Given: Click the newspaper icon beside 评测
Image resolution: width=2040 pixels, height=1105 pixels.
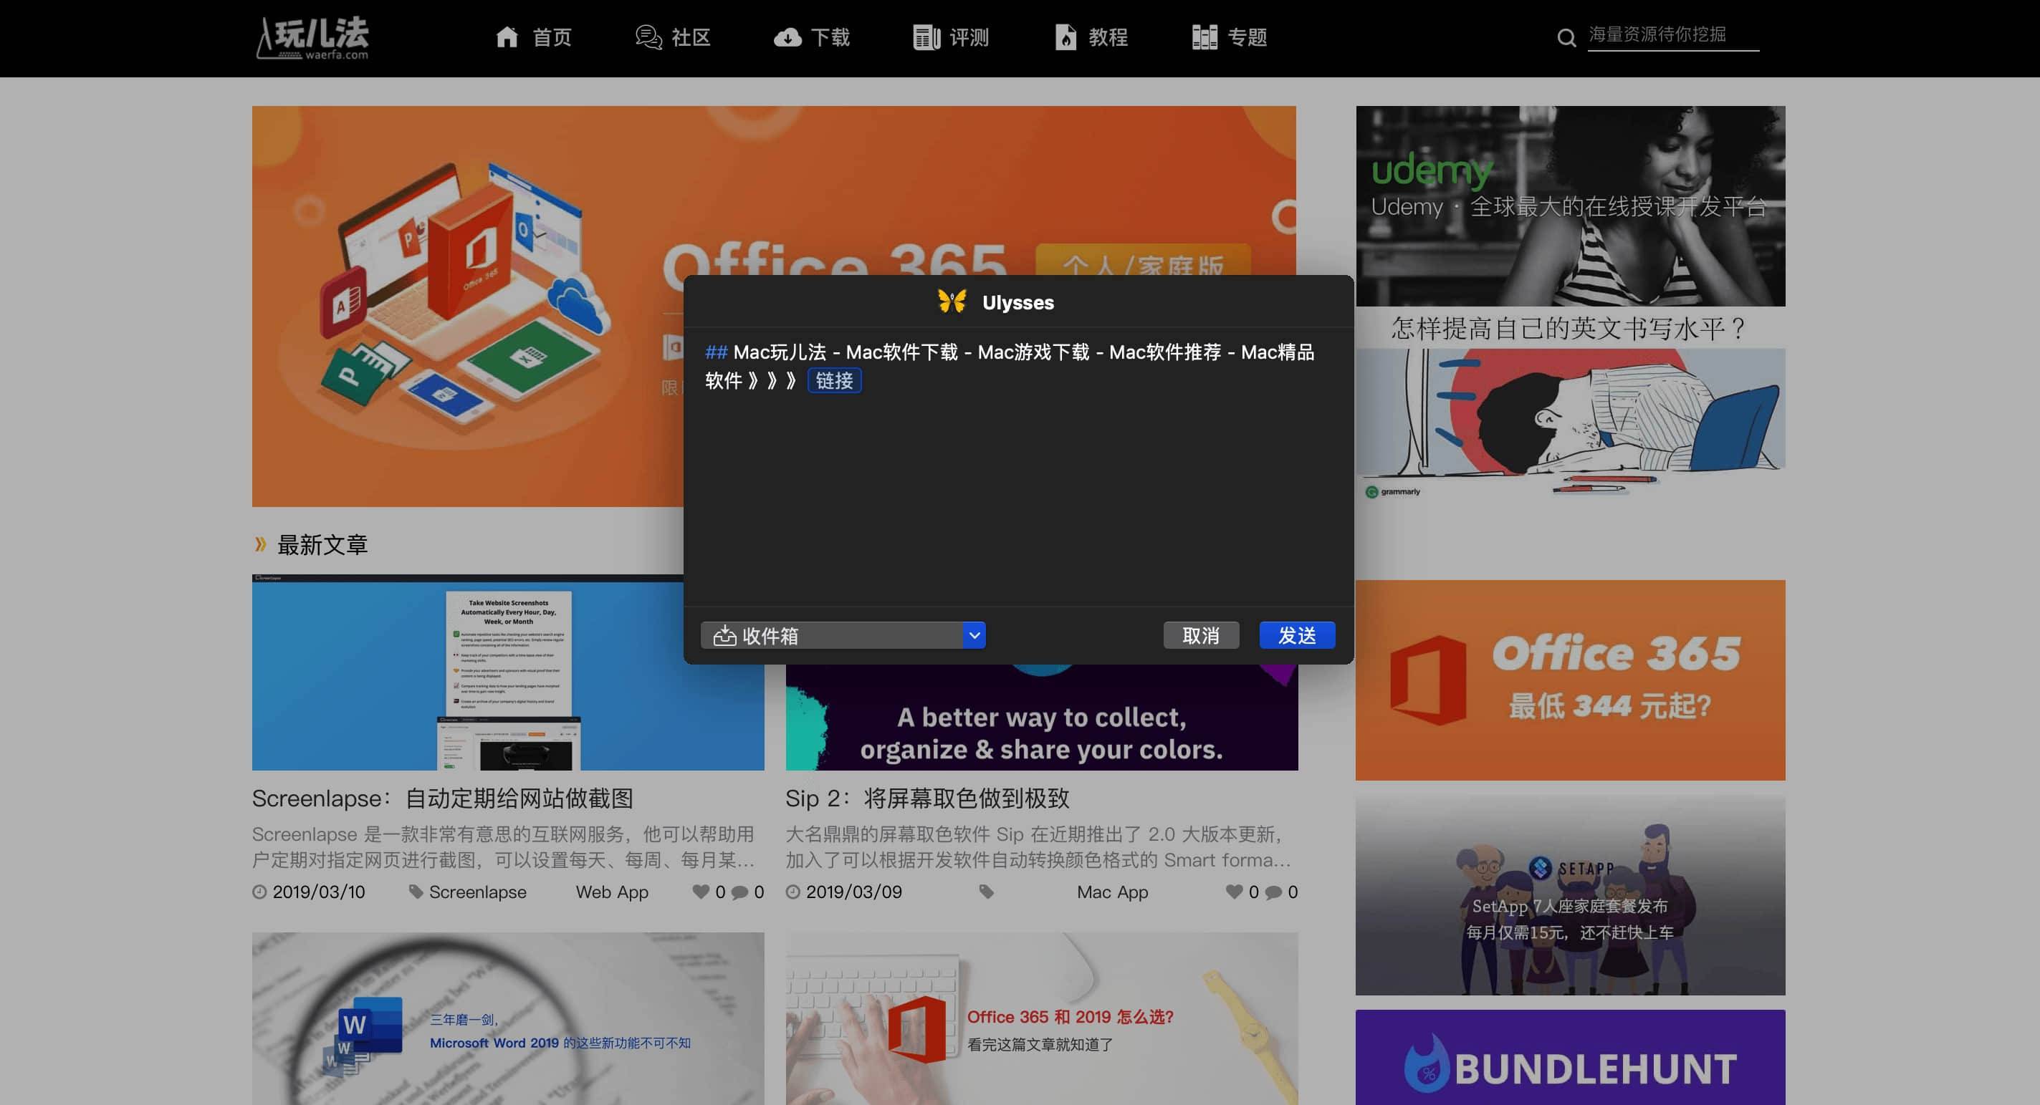Looking at the screenshot, I should pos(926,37).
